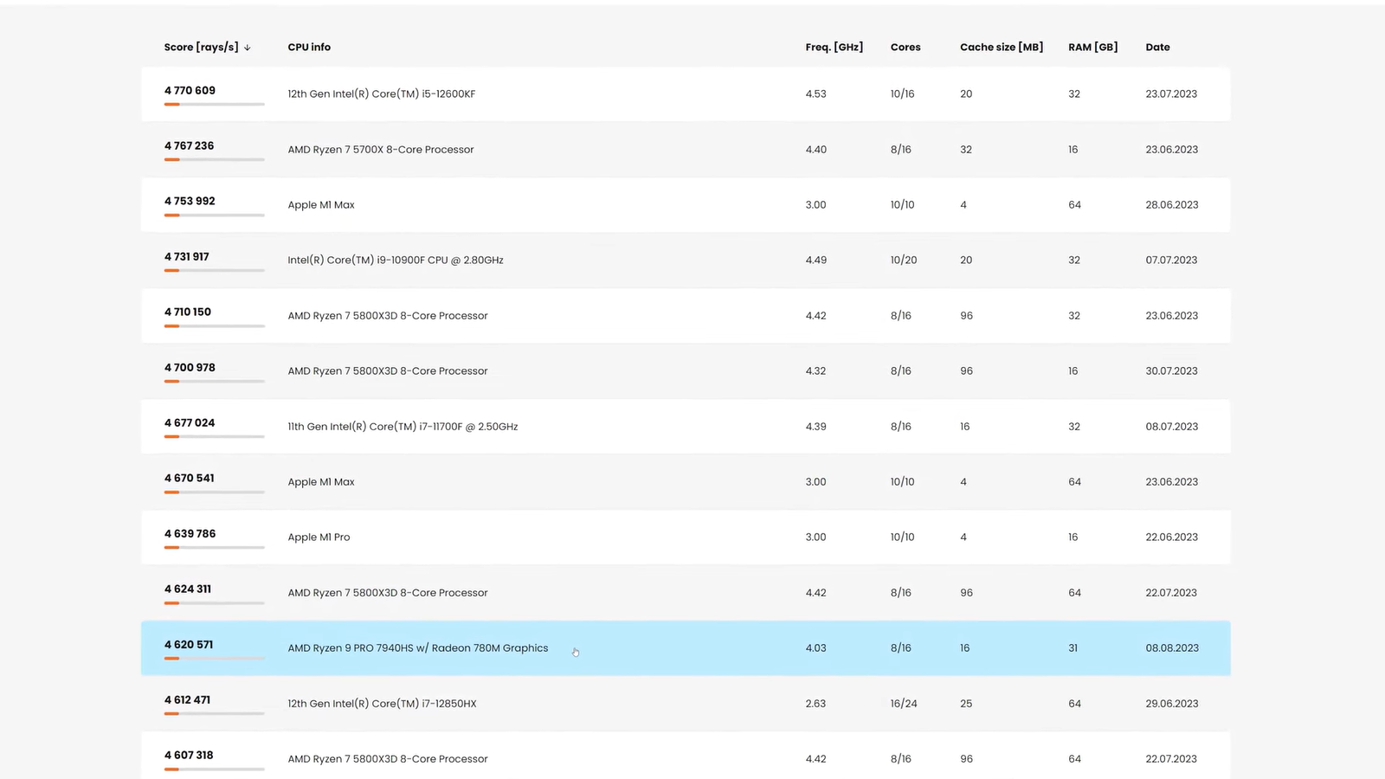Click the RAM [GB] column header
The height and width of the screenshot is (779, 1385).
pyautogui.click(x=1092, y=48)
